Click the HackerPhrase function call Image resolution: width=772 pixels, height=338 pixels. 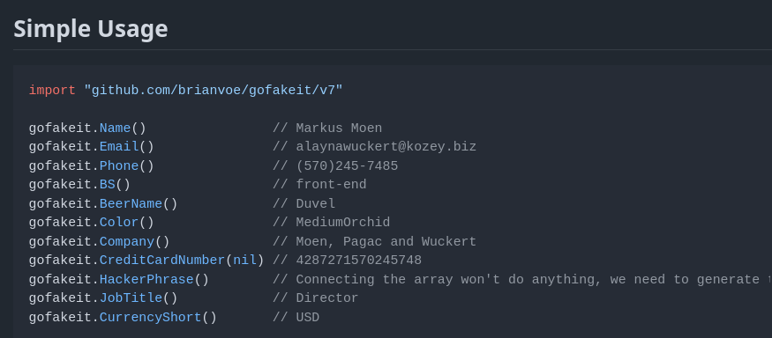tap(146, 280)
